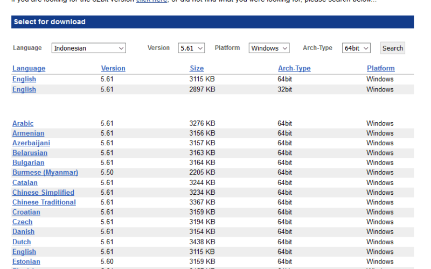Open the Catalan download link
The width and height of the screenshot is (431, 269).
click(25, 183)
